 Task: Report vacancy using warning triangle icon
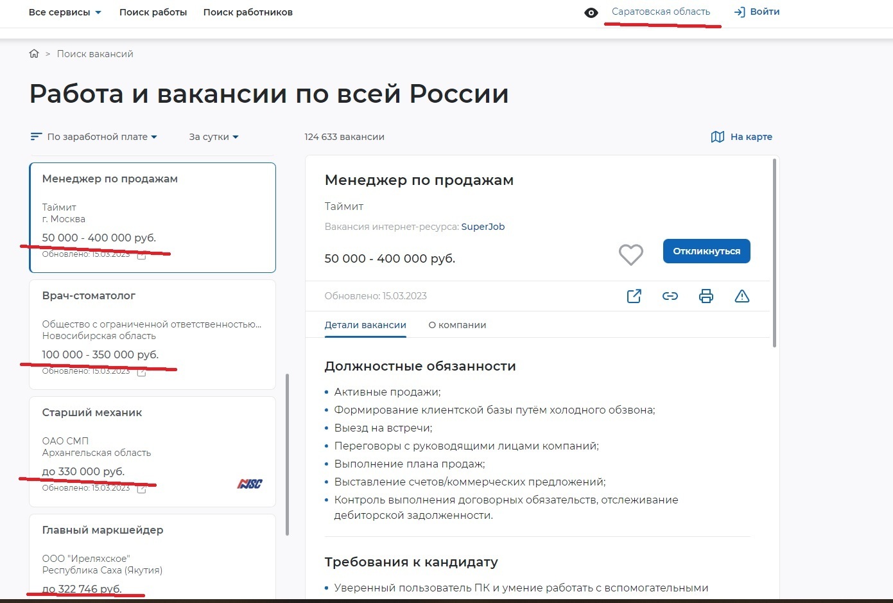[741, 296]
